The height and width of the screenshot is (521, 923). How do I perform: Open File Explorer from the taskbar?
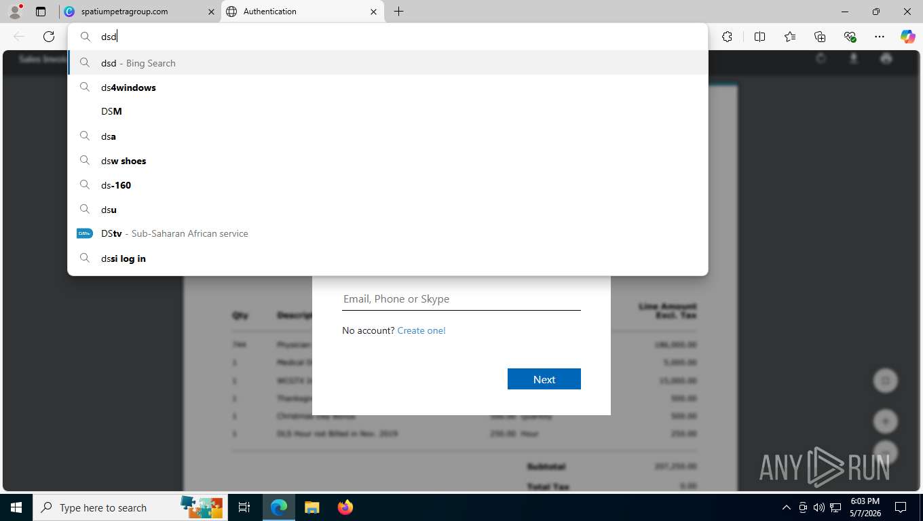click(x=312, y=507)
